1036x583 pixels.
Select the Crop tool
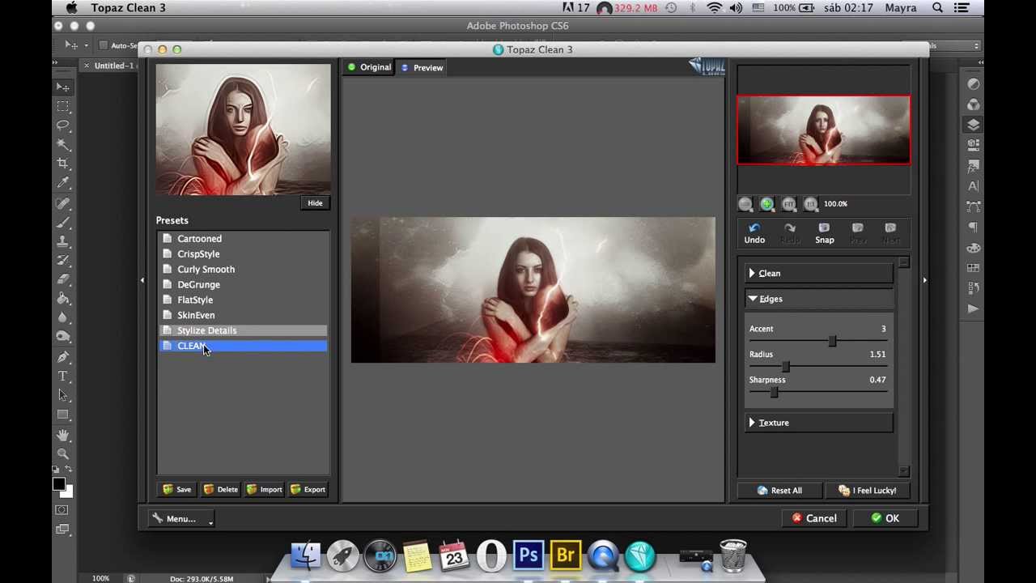pyautogui.click(x=63, y=164)
